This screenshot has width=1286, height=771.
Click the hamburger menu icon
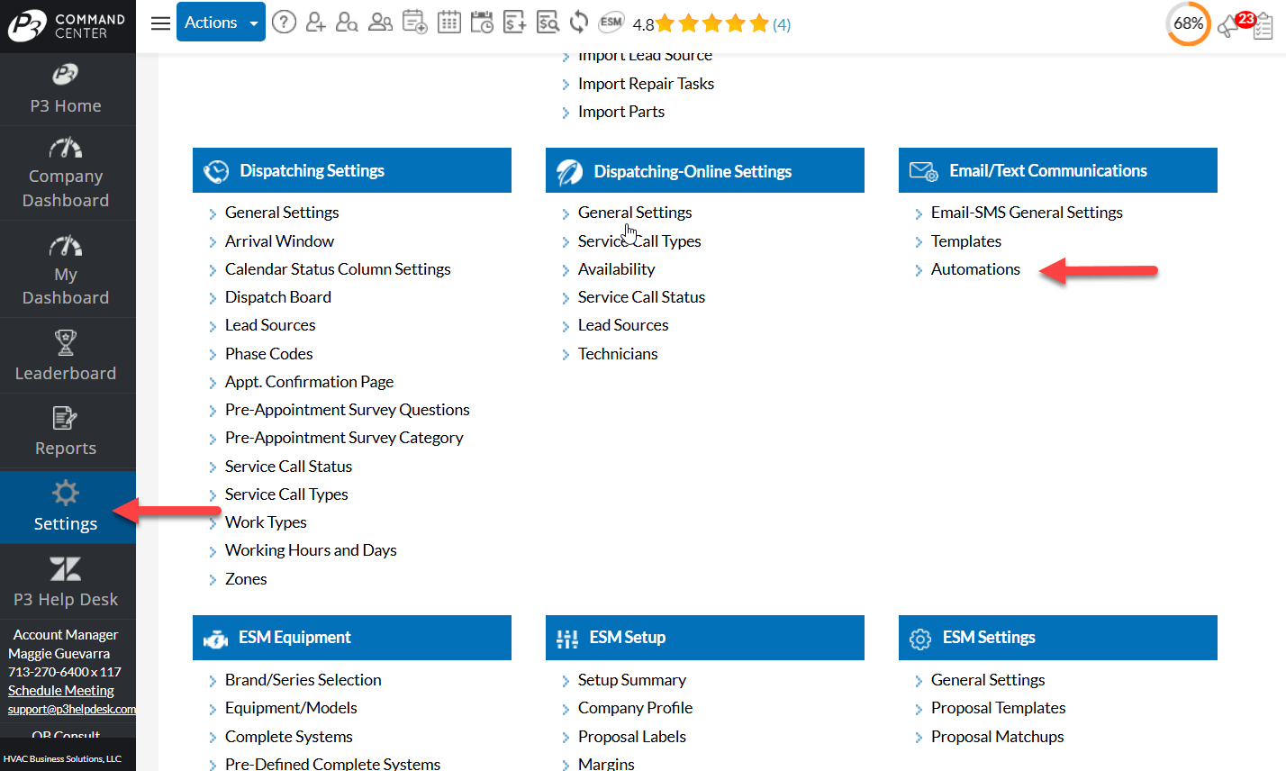[160, 23]
